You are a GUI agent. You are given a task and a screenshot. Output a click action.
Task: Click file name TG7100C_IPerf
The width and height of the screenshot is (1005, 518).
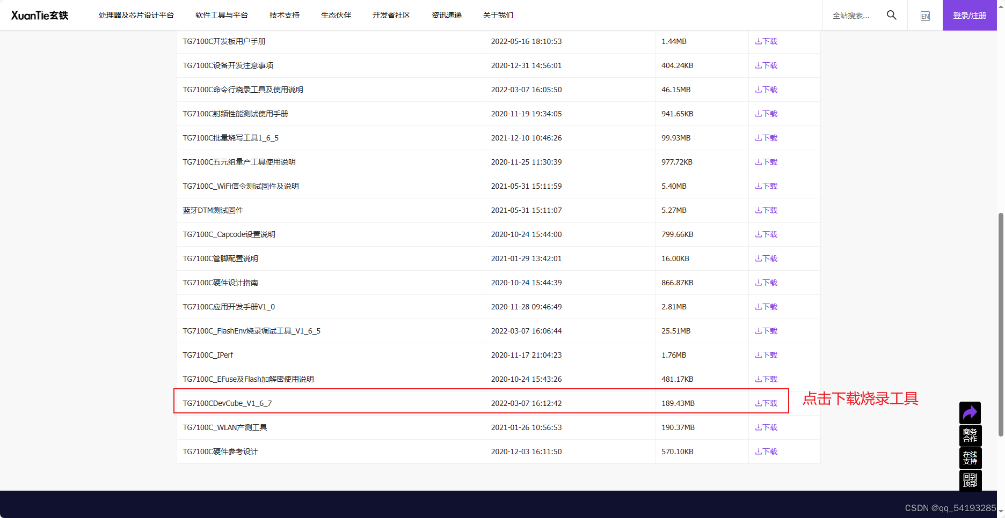pos(208,355)
